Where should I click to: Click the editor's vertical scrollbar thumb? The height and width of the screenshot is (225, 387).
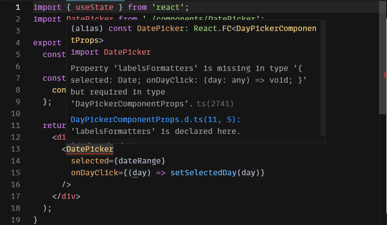383,57
